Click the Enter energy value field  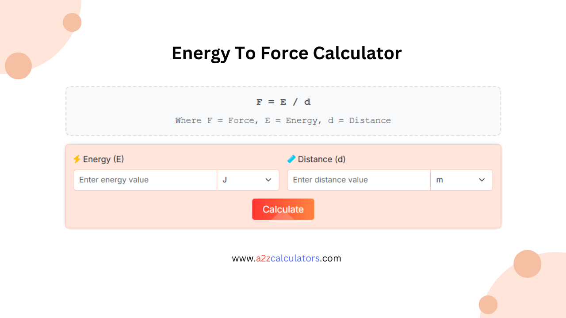pos(145,180)
